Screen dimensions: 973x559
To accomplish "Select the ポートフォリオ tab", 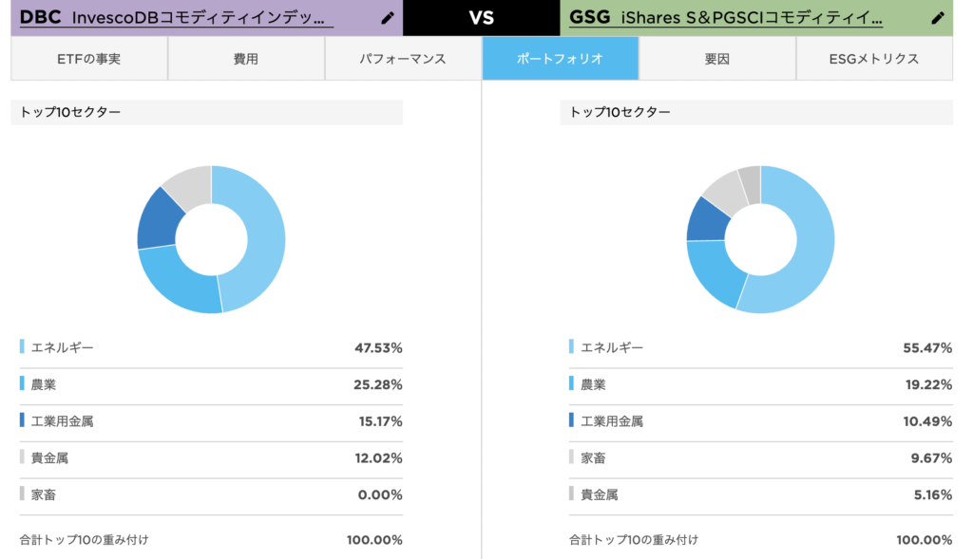I will pos(560,59).
